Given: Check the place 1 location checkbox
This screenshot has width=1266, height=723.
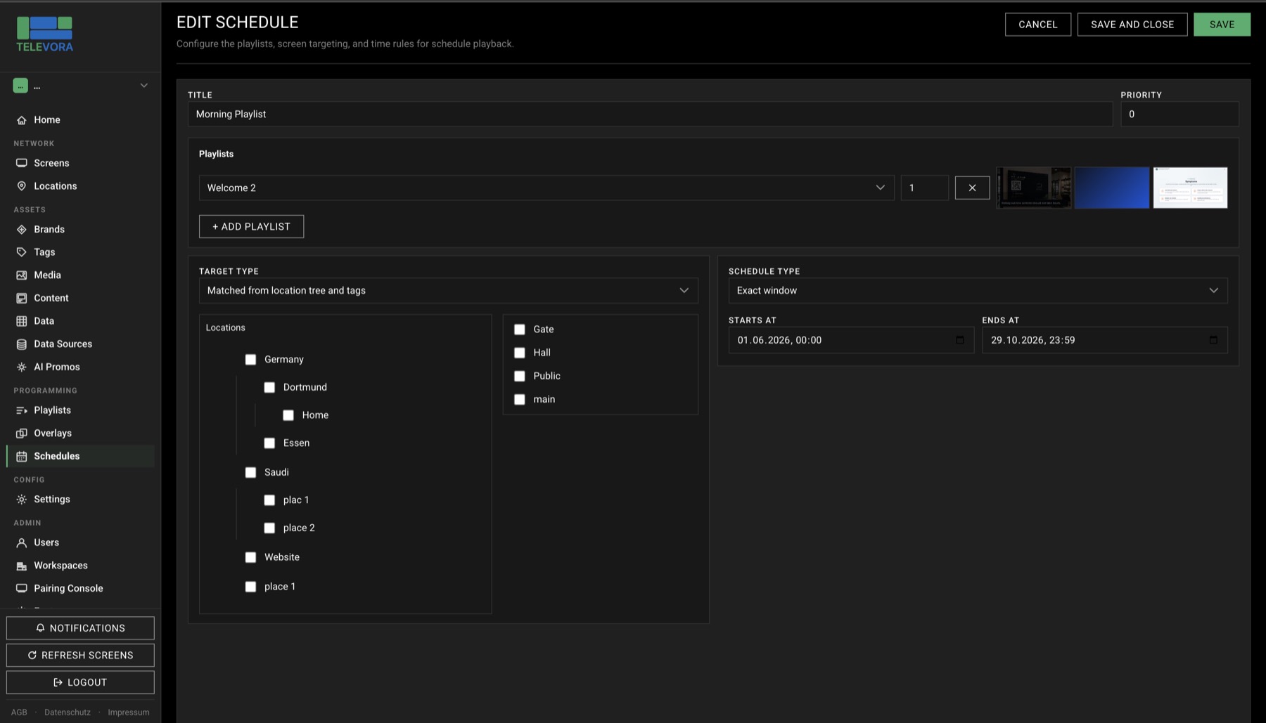Looking at the screenshot, I should 250,587.
